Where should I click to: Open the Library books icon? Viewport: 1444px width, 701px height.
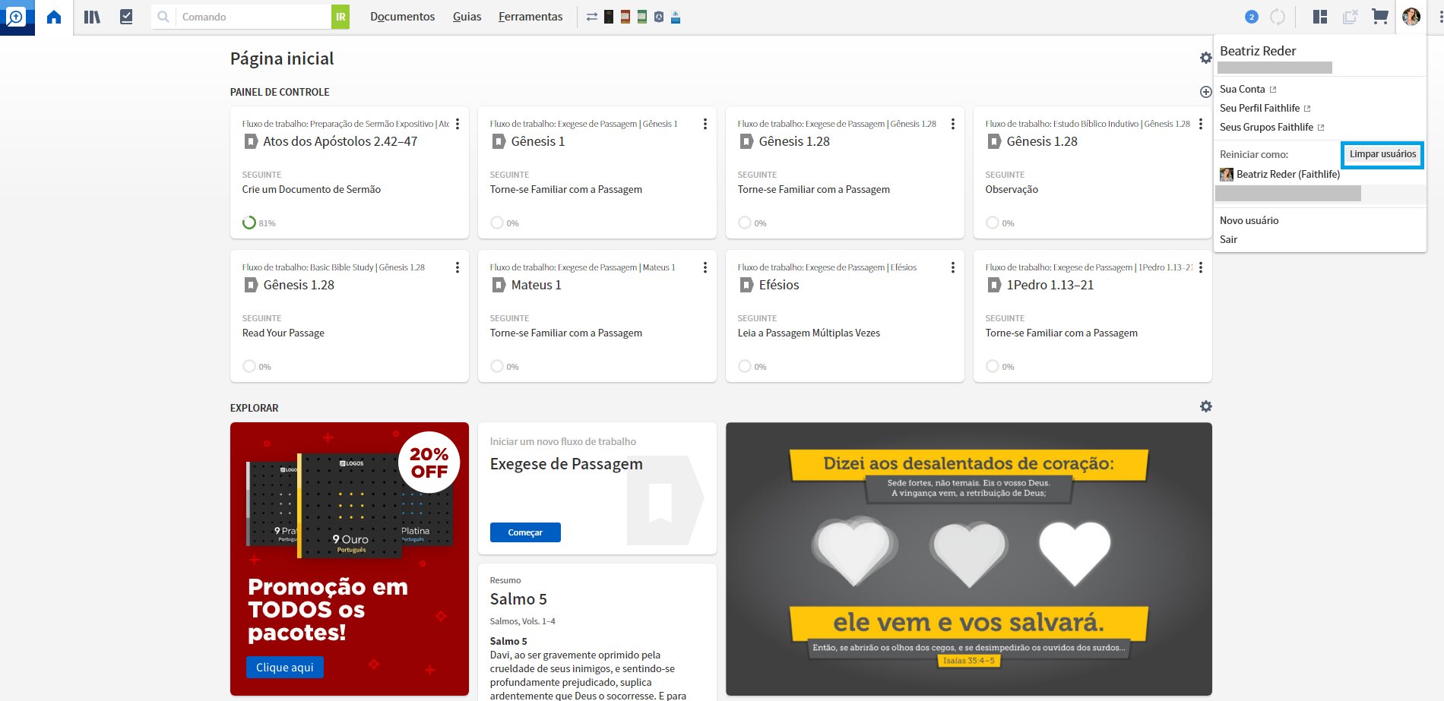[x=92, y=17]
